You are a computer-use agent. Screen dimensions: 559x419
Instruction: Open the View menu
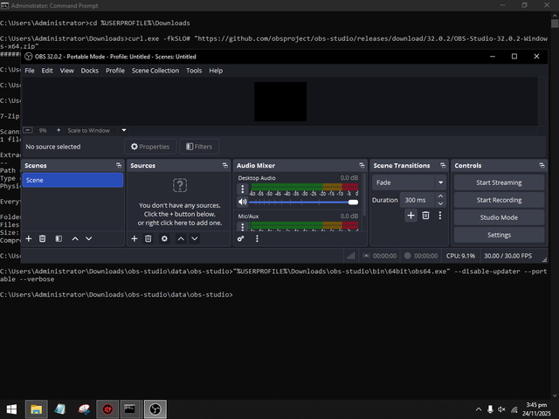click(x=66, y=71)
